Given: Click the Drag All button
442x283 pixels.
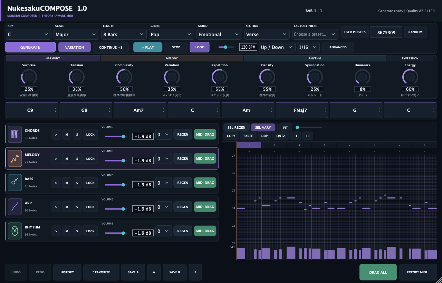Looking at the screenshot, I should (x=378, y=272).
